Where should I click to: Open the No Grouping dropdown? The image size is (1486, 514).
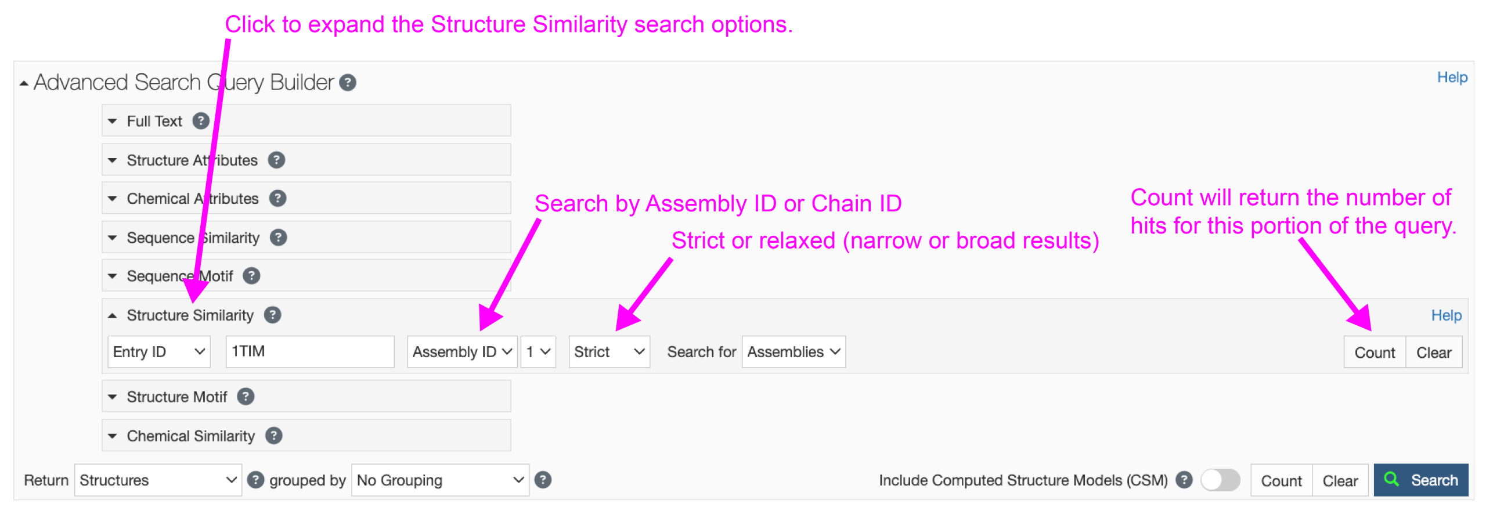(x=440, y=480)
